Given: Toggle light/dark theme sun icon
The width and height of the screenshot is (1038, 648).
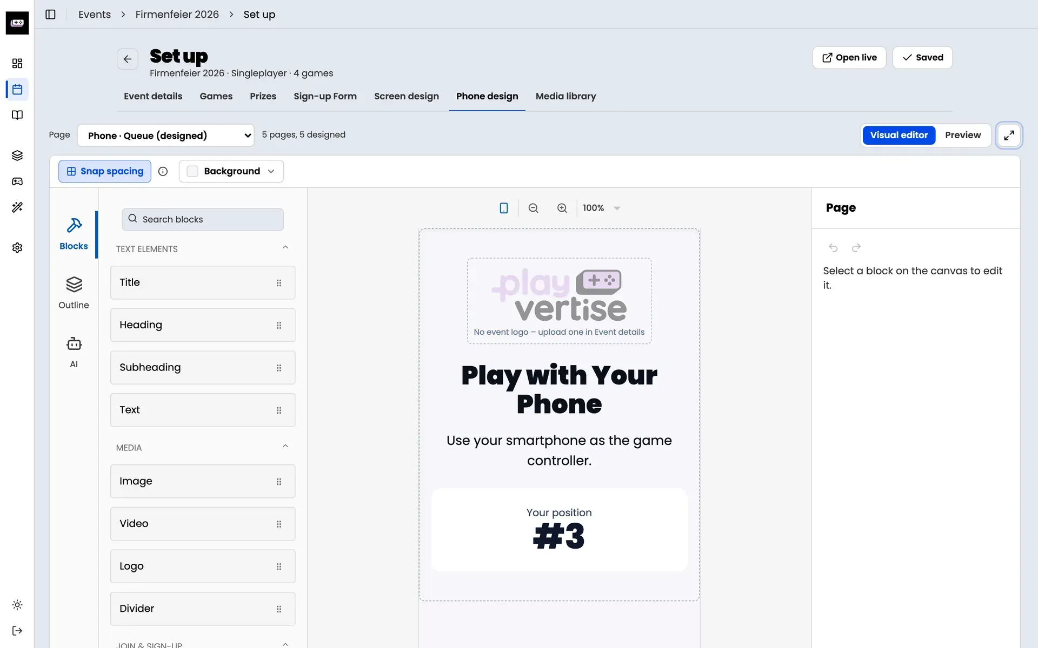Looking at the screenshot, I should [17, 605].
